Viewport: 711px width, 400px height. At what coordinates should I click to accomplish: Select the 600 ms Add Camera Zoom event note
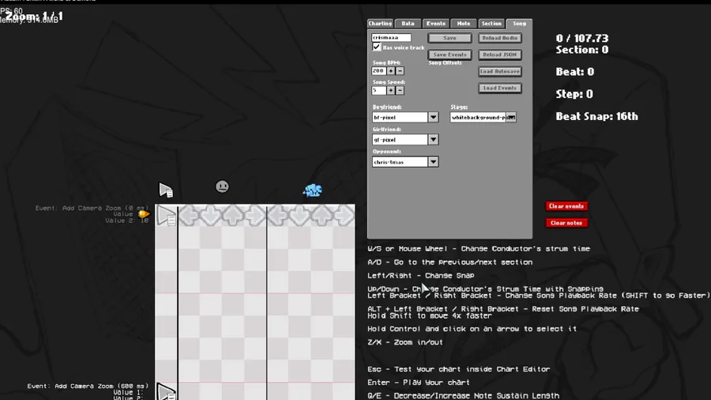click(x=167, y=391)
